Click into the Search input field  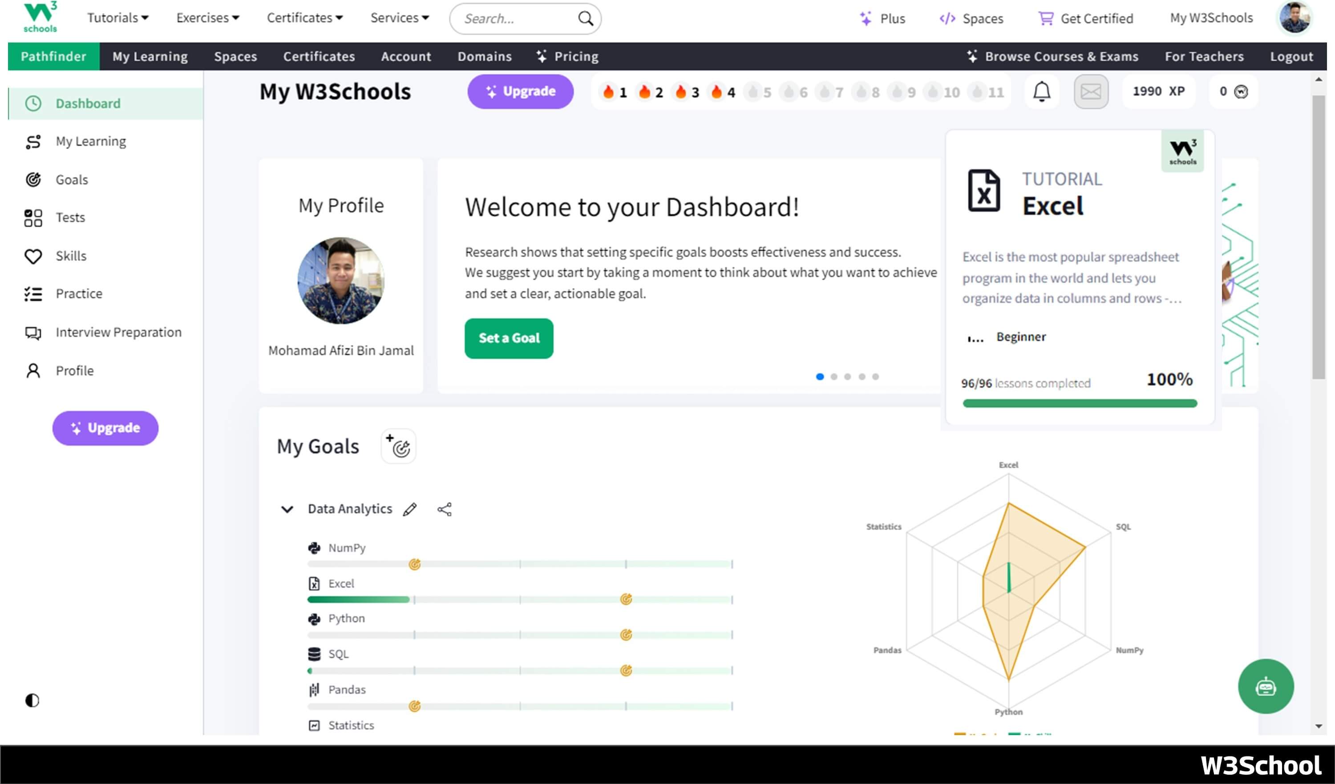(514, 19)
